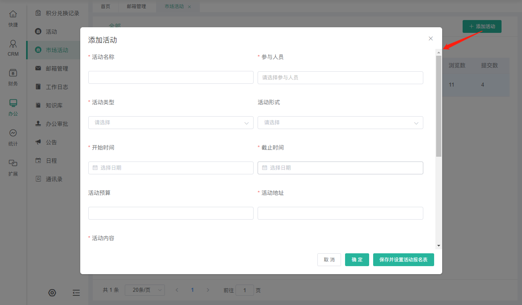Click the 前往 page number input
This screenshot has width=522, height=305.
(x=245, y=290)
